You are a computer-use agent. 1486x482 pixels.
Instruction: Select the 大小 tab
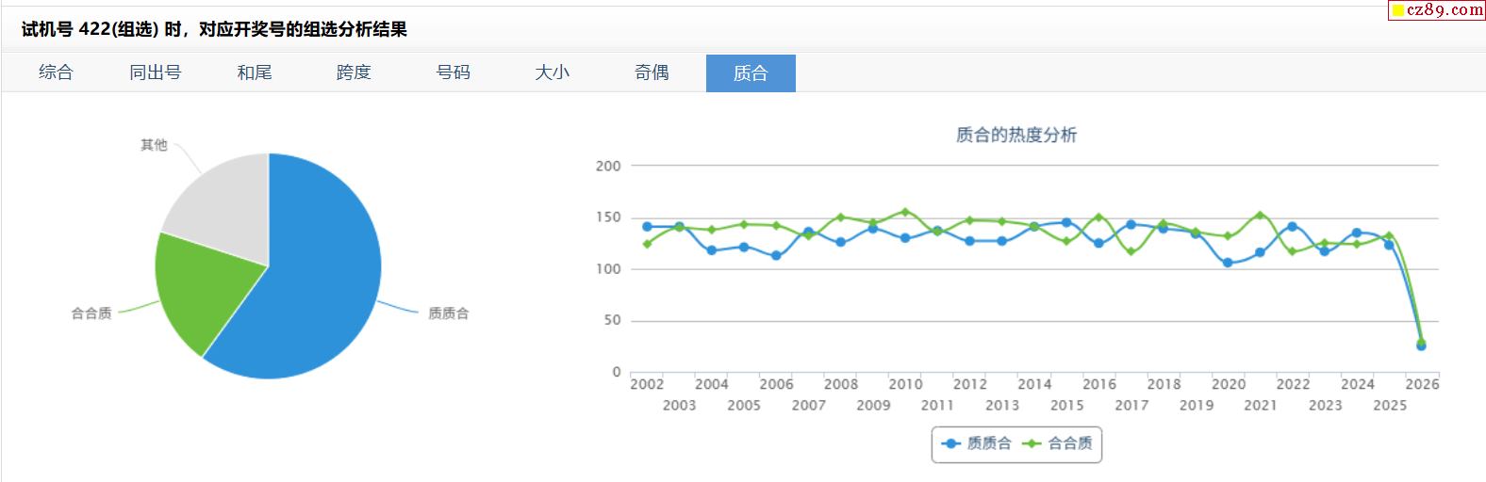[553, 72]
